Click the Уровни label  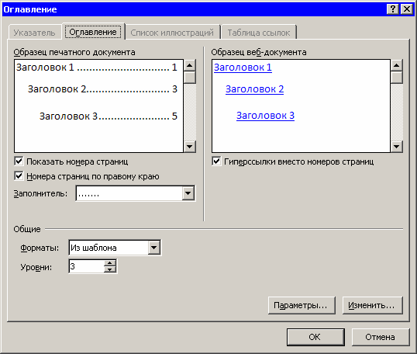tap(36, 267)
